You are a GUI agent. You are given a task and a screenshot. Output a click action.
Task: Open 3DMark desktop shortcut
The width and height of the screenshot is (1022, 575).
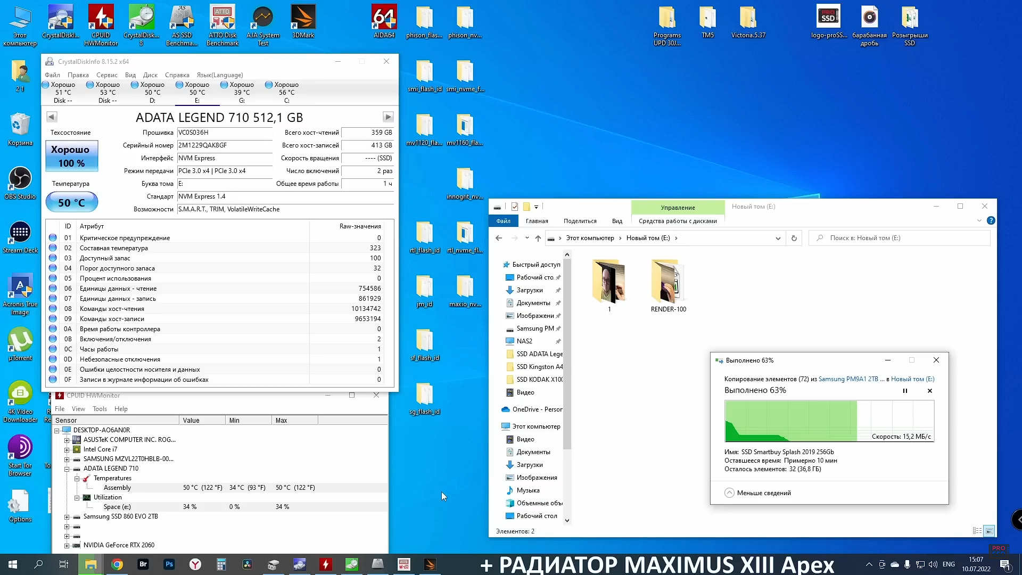pyautogui.click(x=303, y=21)
